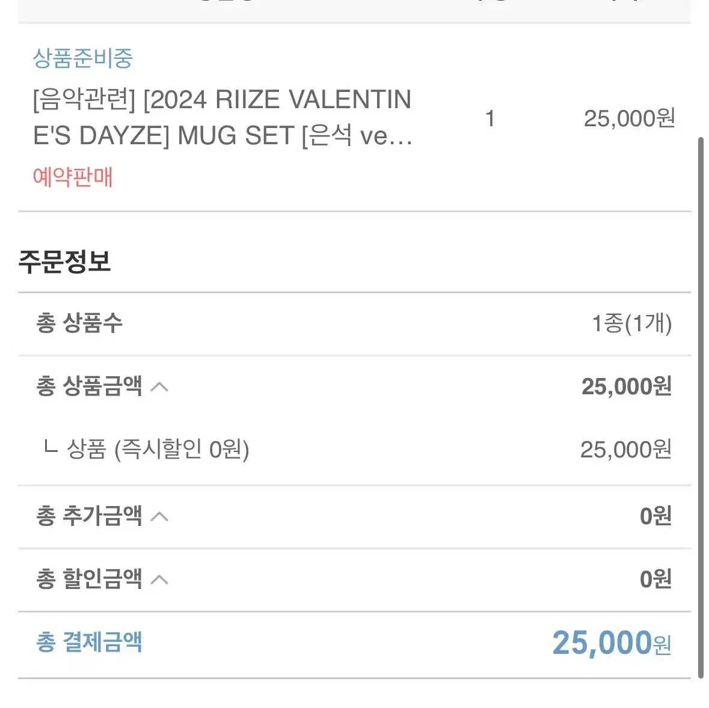Screen dimensions: 709x708
Task: Tap the product price 25,000원 in item row
Action: tap(630, 118)
